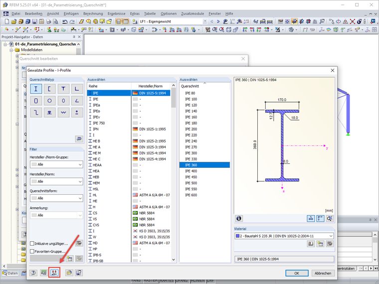Select the rectangular hollow section type
379x284 pixels.
point(36,101)
